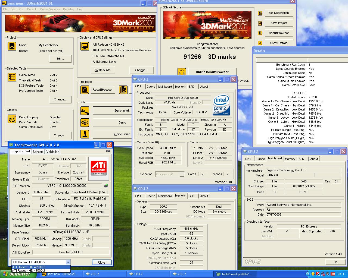The image size is (348, 278).
Task: Open the Online Services menu
Action: coord(50,9)
